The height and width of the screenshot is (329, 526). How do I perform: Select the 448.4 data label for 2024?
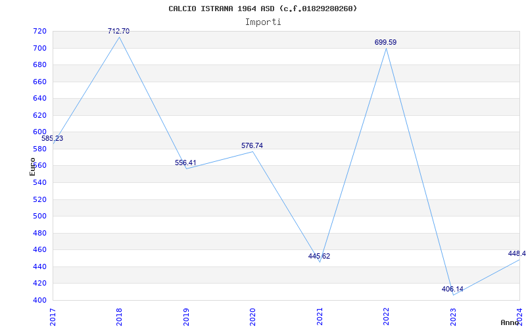pos(517,253)
